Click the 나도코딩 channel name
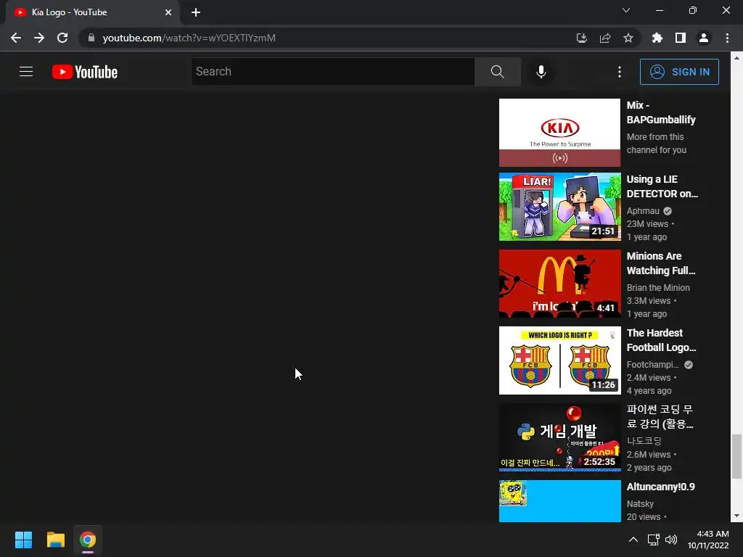The width and height of the screenshot is (743, 557). (644, 440)
